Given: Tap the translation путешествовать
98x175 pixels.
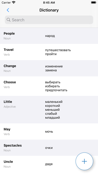Looking at the screenshot, I should point(58,50).
